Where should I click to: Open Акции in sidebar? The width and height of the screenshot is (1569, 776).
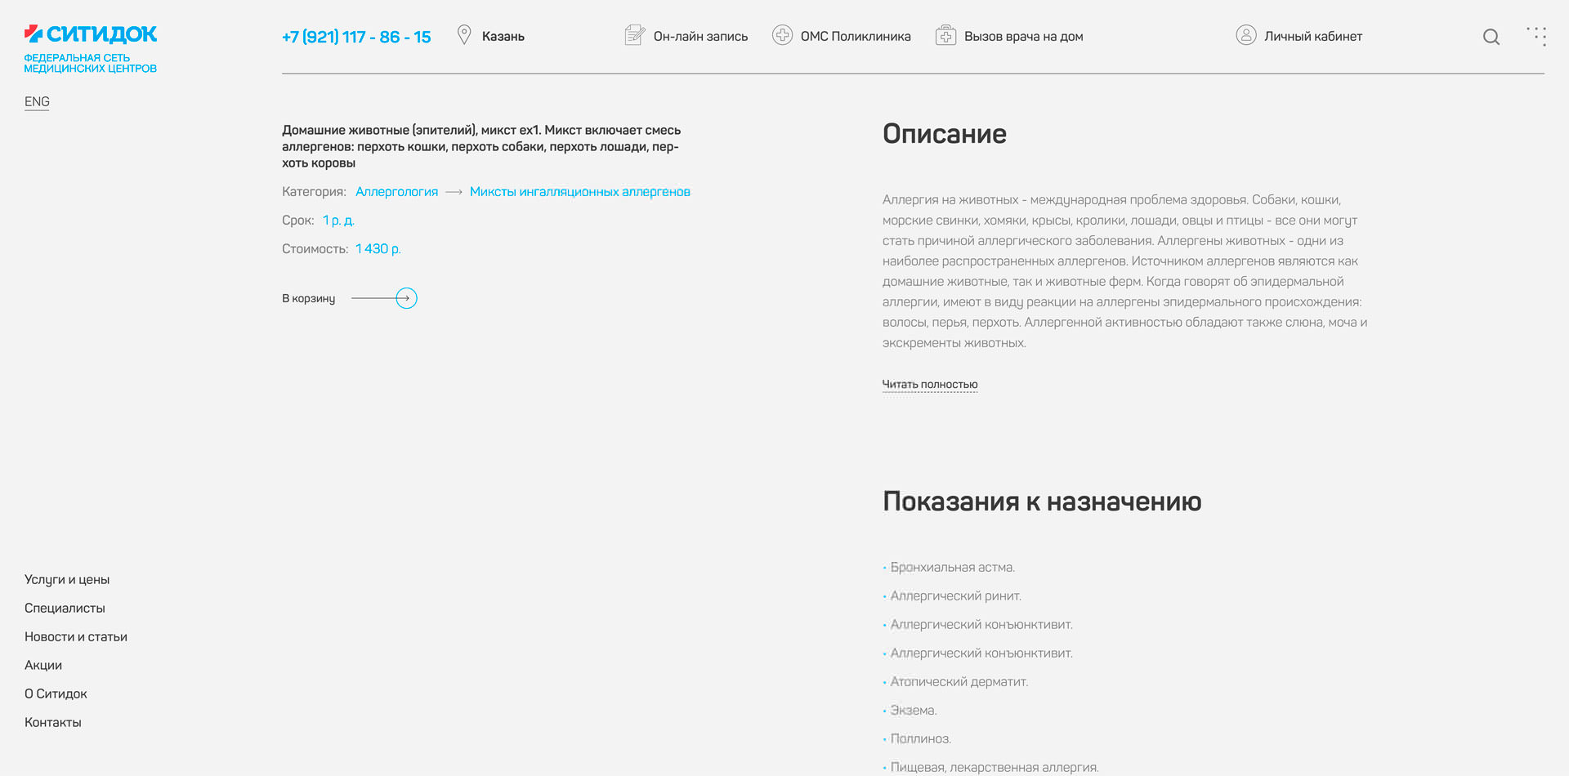[x=43, y=665]
